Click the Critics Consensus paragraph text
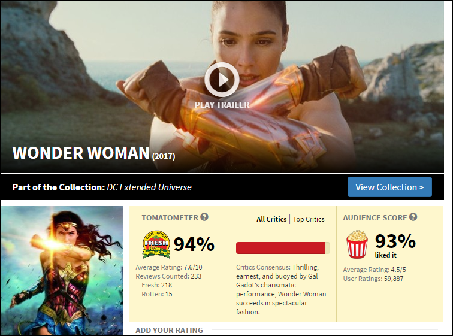 pyautogui.click(x=281, y=289)
